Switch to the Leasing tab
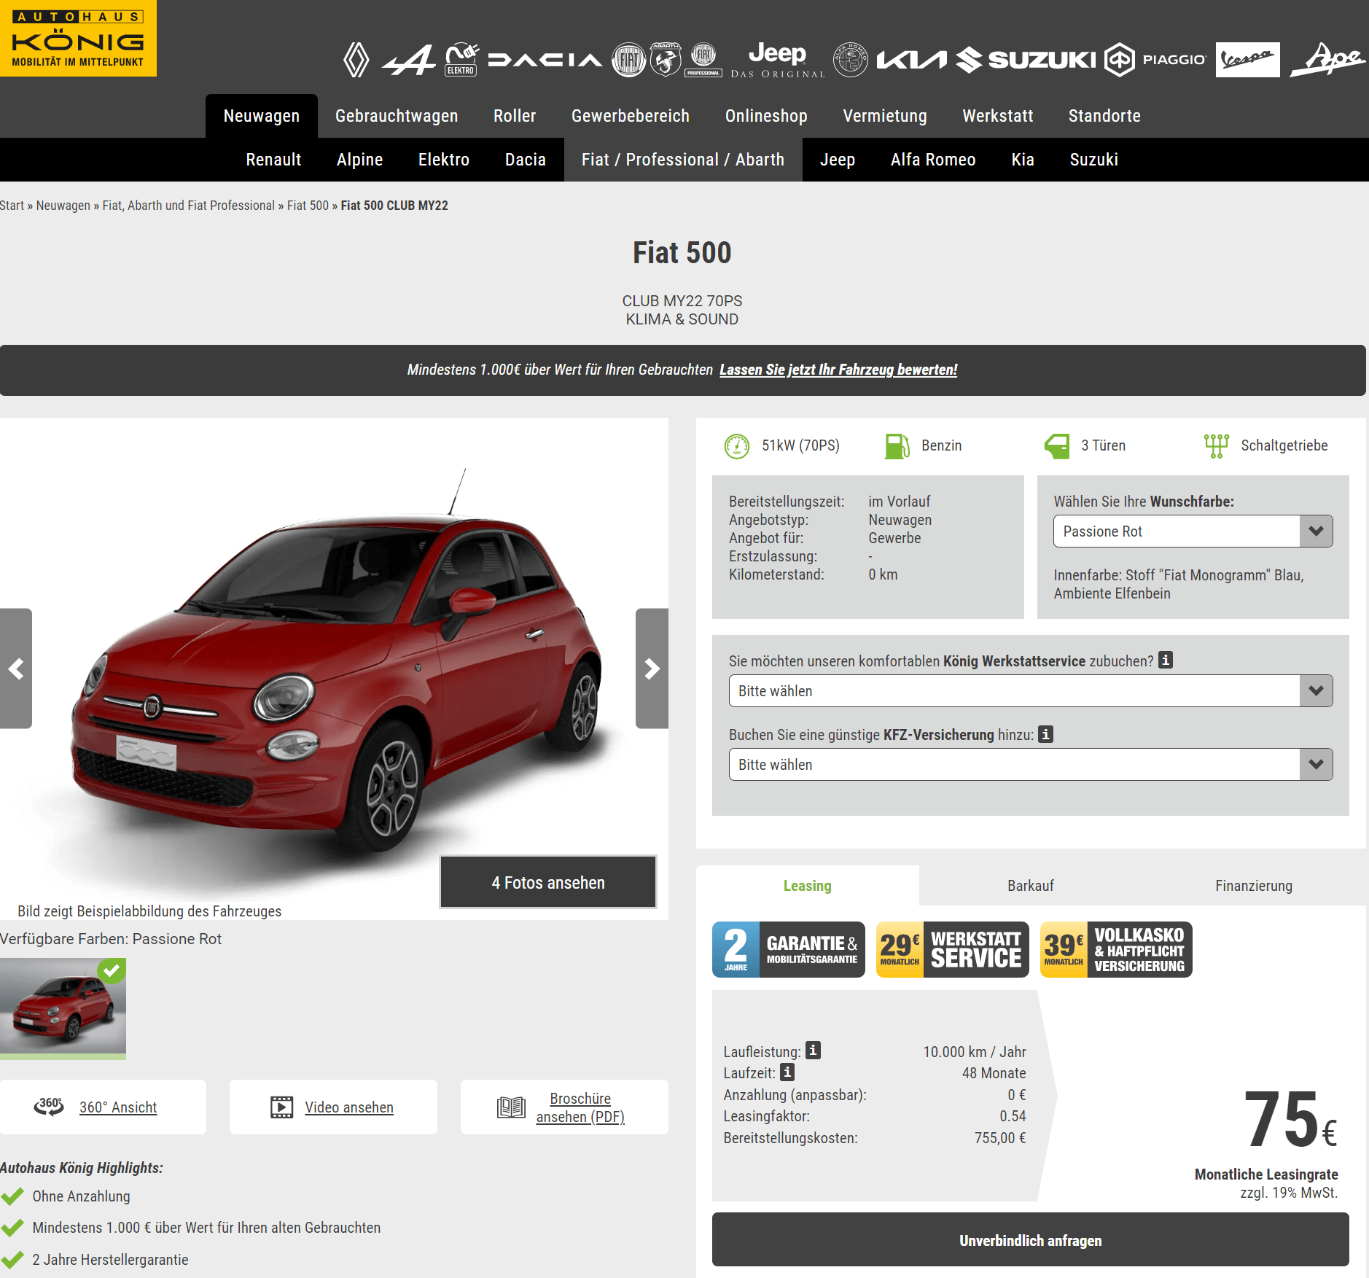The height and width of the screenshot is (1278, 1369). click(x=808, y=885)
